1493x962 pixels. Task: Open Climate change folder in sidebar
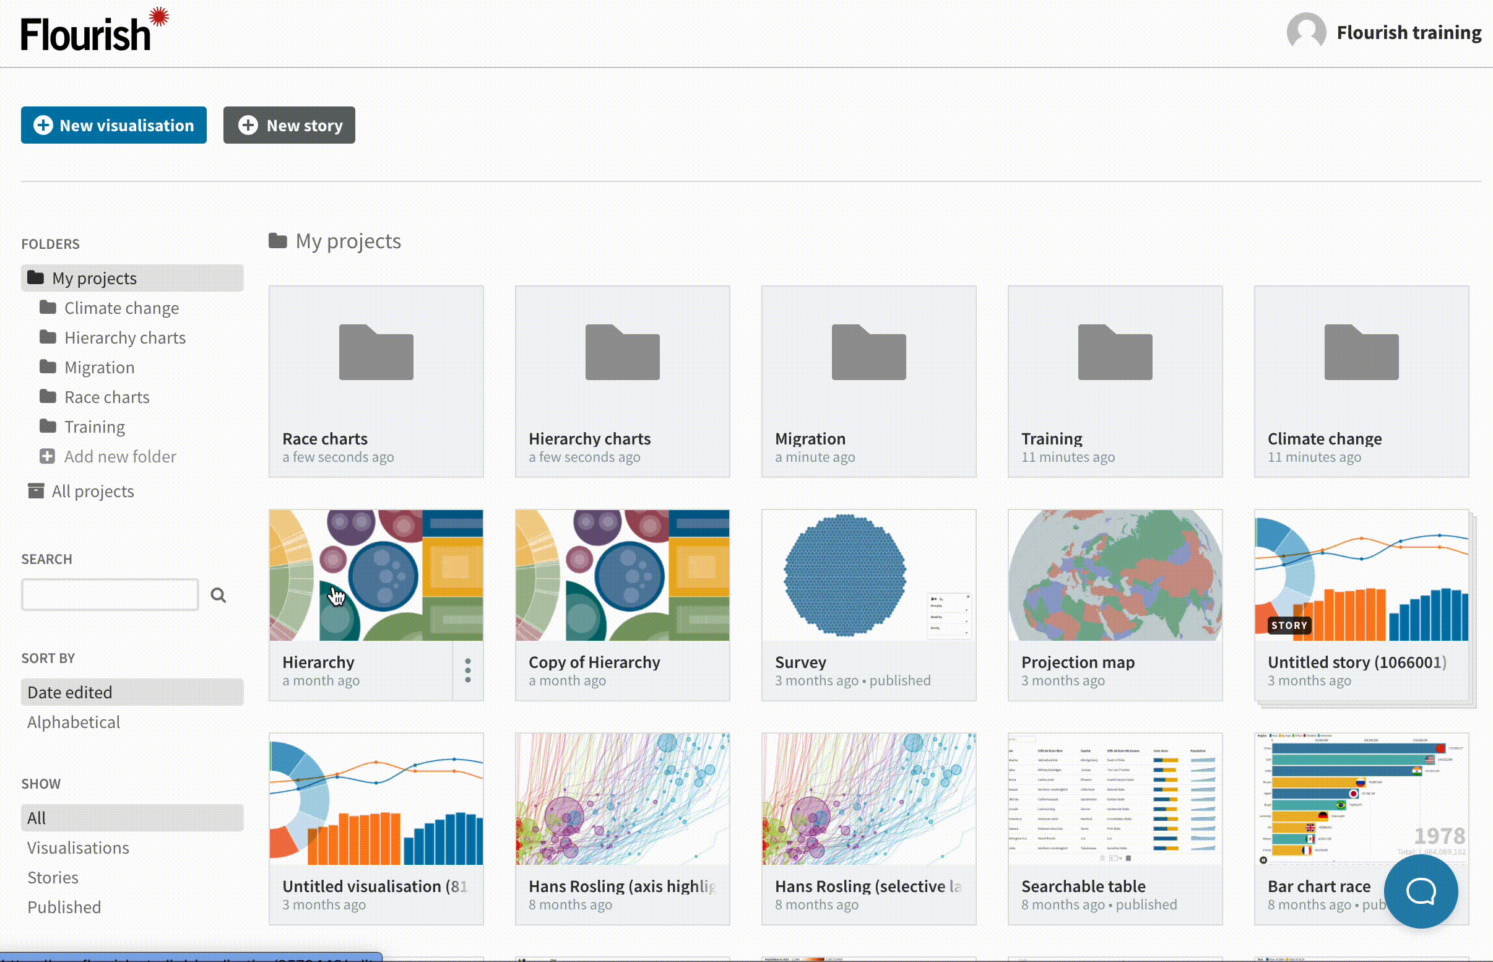point(122,308)
